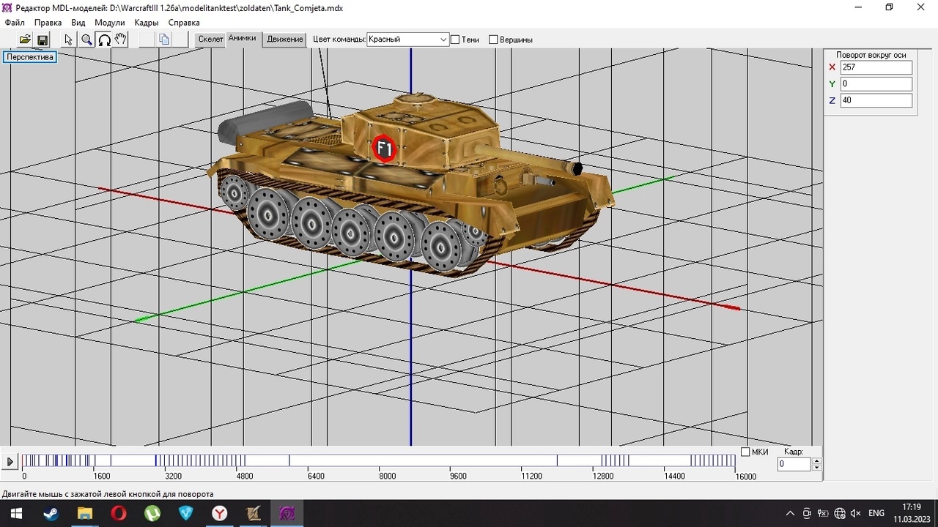Click the Meet Now camera tray icon

(807, 513)
